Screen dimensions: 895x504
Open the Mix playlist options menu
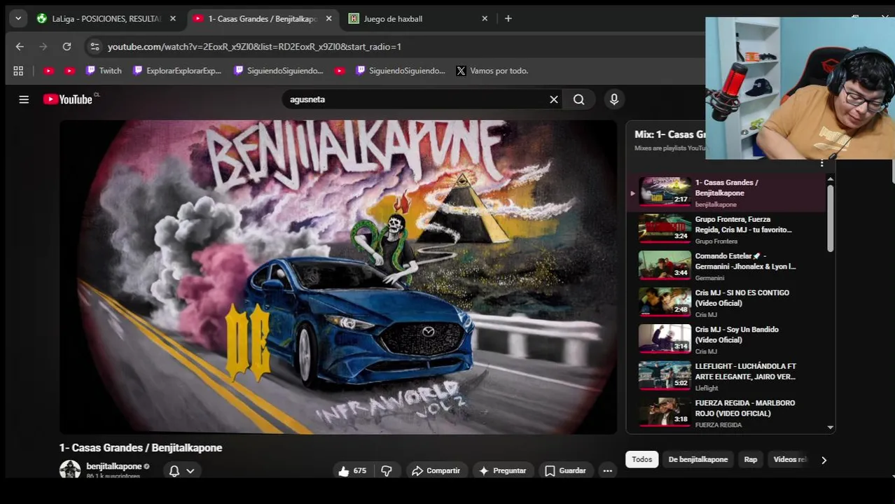pos(821,163)
